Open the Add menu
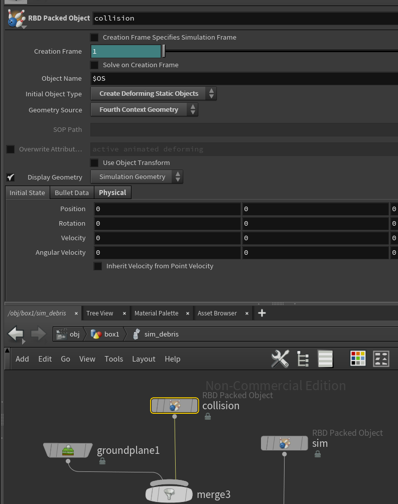398x504 pixels. (22, 359)
